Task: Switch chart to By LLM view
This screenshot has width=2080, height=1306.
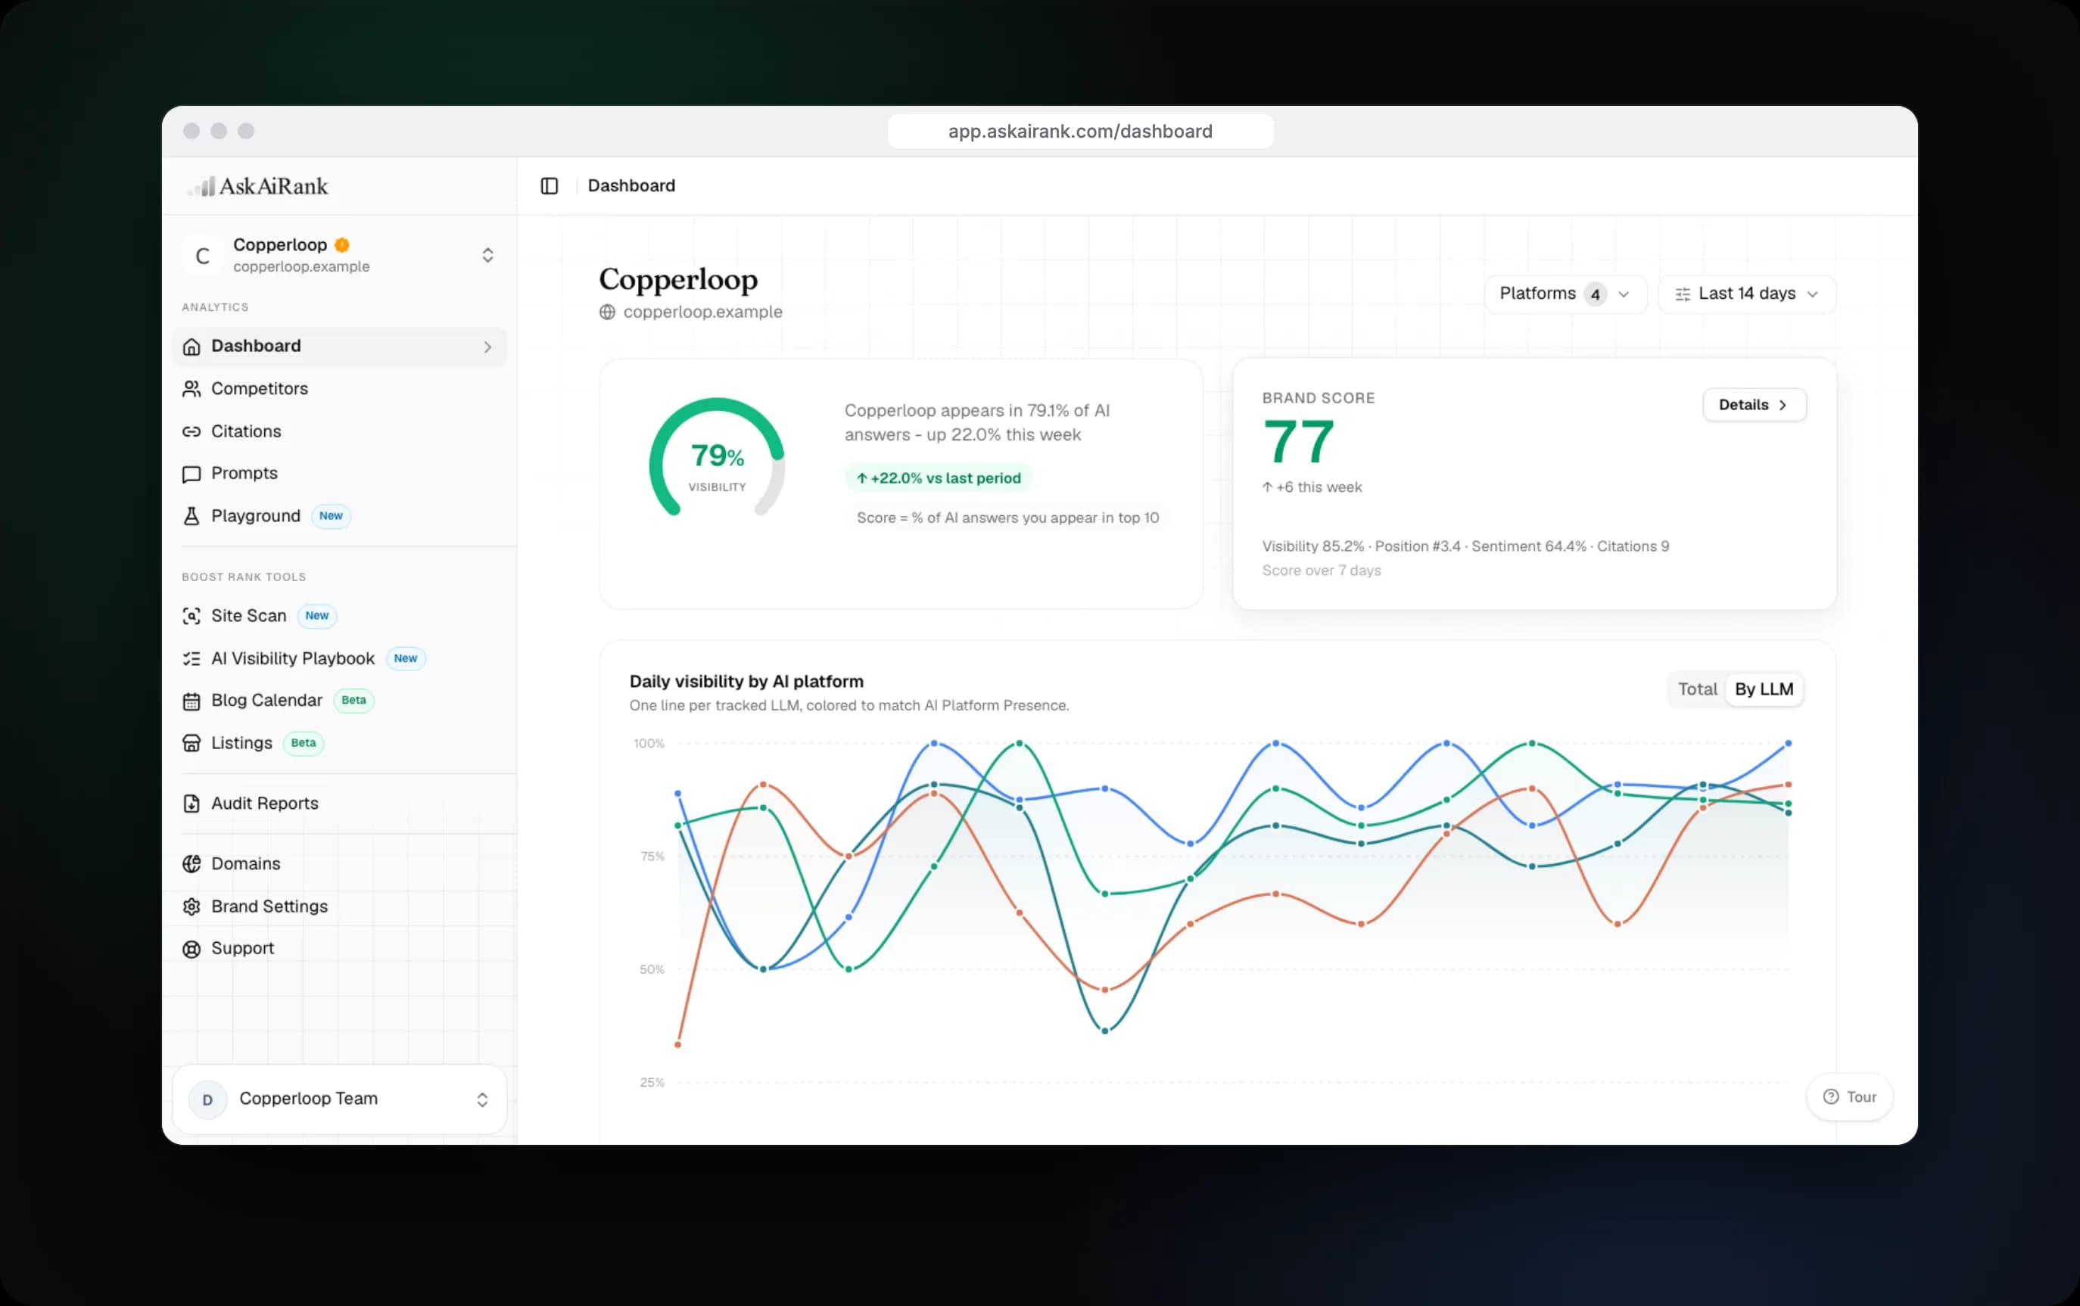Action: pyautogui.click(x=1764, y=689)
